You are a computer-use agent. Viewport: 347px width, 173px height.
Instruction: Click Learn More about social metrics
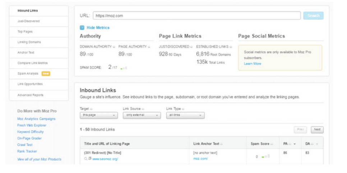(x=253, y=64)
